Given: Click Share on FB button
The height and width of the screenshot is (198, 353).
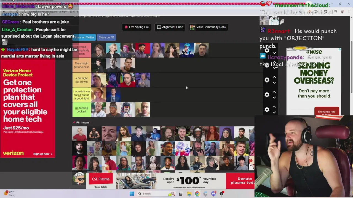Looking at the screenshot, I should tap(106, 37).
